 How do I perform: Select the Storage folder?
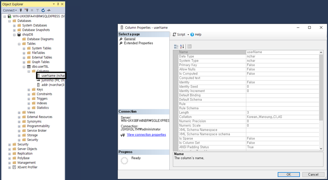click(32, 135)
